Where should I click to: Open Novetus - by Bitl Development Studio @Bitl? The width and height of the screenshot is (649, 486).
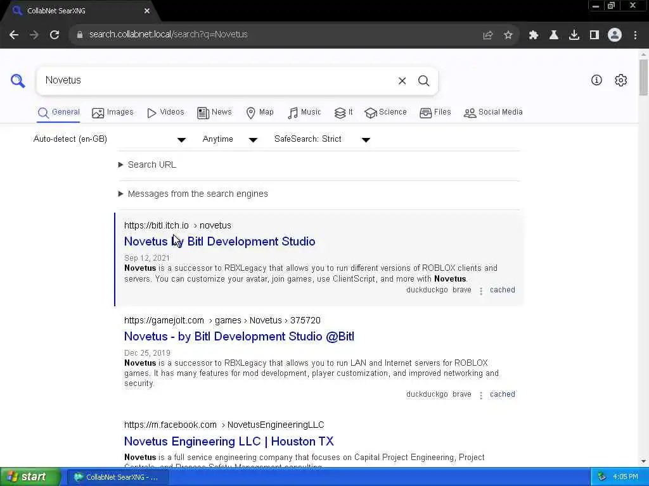pos(239,337)
